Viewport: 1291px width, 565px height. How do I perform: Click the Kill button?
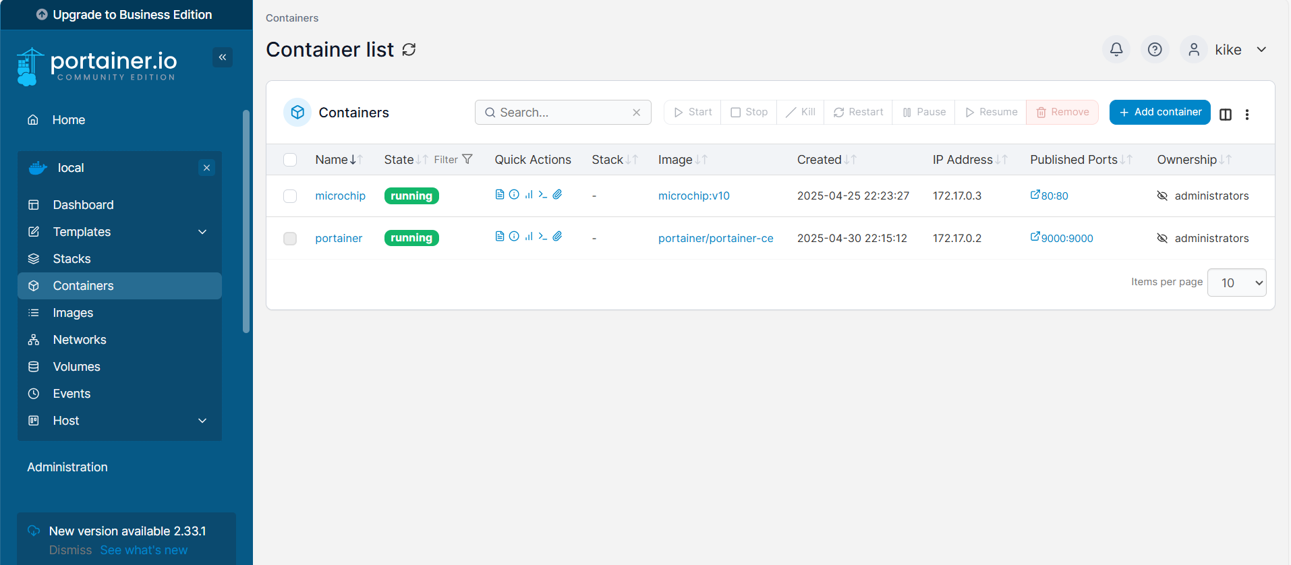click(800, 112)
